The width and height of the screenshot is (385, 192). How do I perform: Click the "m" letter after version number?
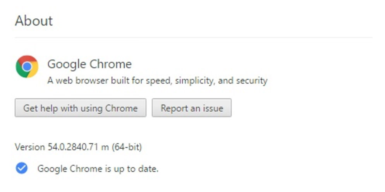tap(104, 148)
